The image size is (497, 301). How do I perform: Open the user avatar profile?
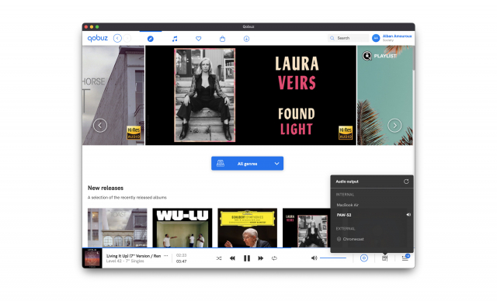(376, 38)
